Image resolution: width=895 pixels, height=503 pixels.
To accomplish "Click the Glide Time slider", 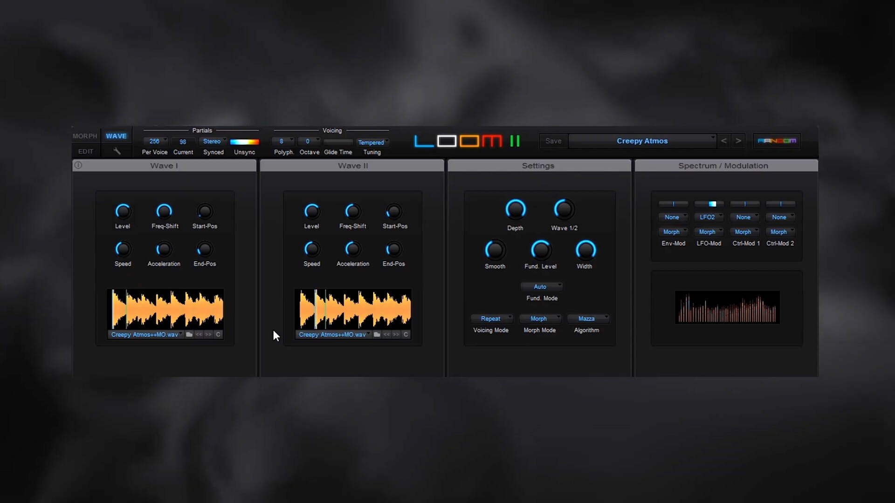I will click(338, 142).
